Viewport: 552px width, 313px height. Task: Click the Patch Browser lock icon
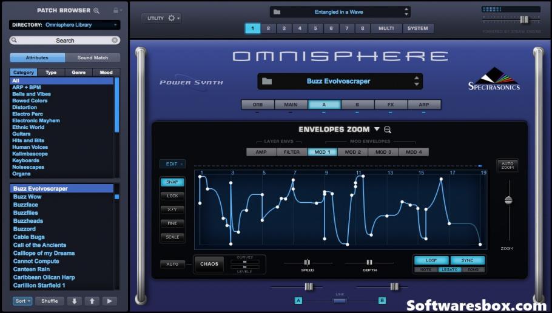pyautogui.click(x=115, y=10)
